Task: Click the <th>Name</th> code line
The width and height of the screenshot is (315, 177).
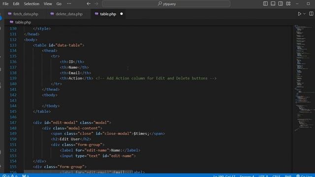Action: click(x=74, y=67)
